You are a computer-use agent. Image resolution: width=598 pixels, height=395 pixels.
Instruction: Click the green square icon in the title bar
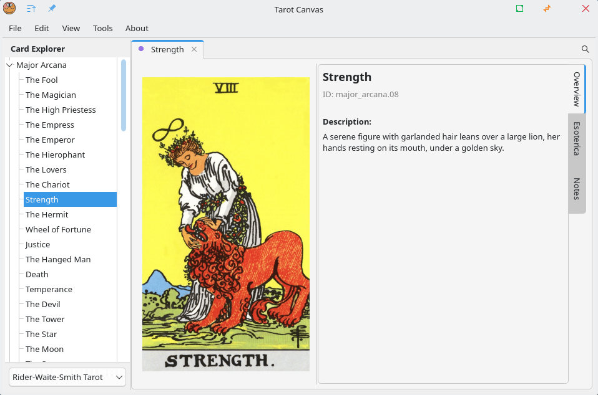pos(519,9)
